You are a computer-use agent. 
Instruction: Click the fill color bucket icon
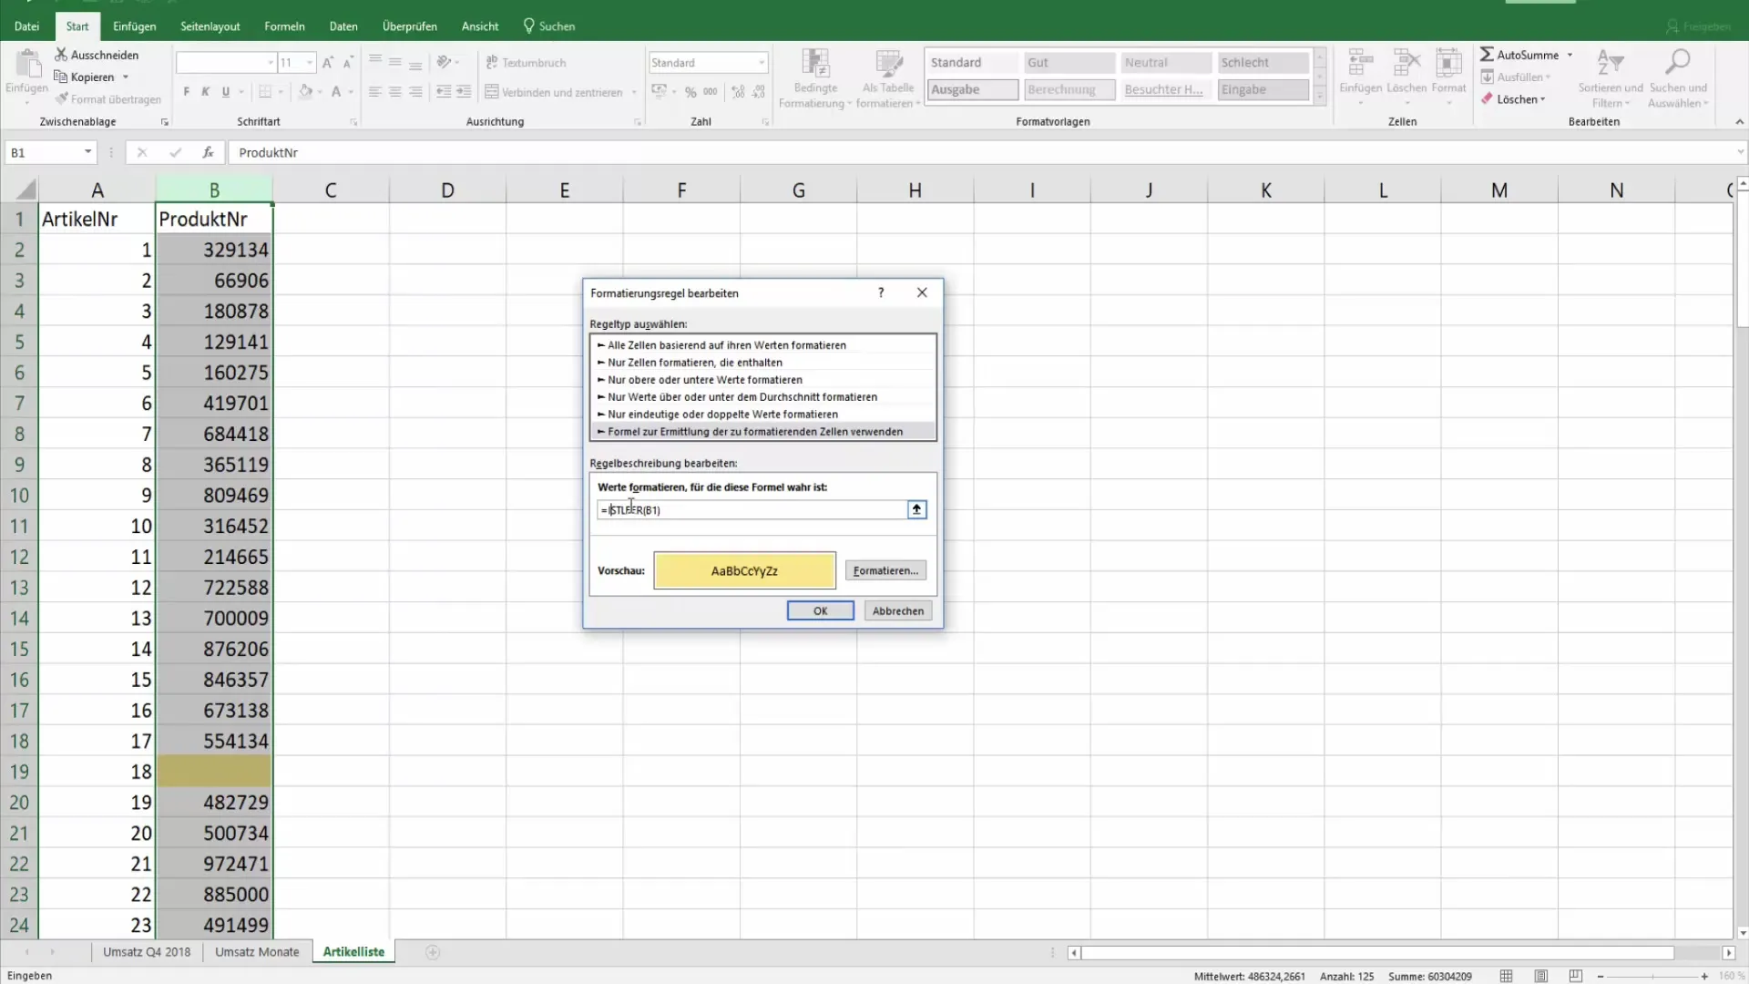pos(306,92)
